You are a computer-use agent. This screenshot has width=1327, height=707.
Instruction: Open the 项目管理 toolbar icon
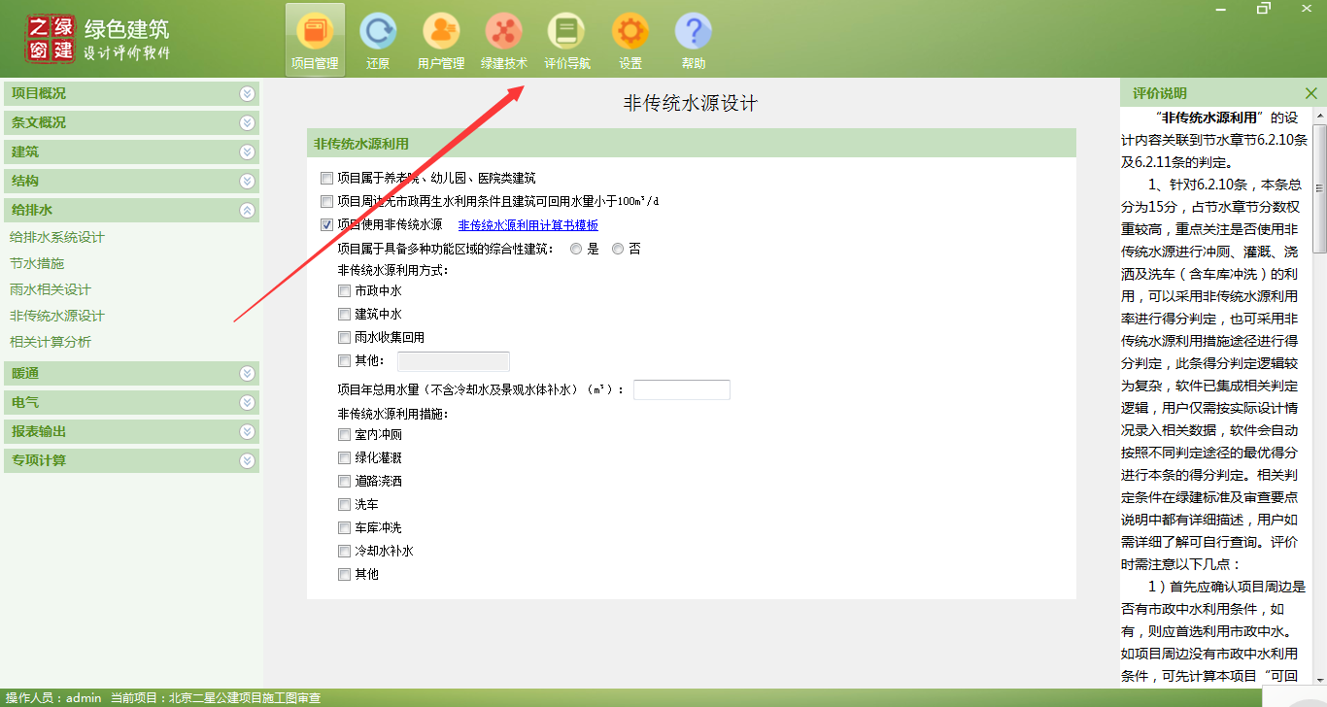(315, 37)
